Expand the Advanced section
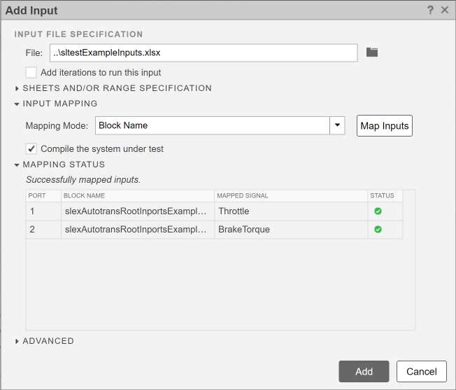 click(17, 341)
